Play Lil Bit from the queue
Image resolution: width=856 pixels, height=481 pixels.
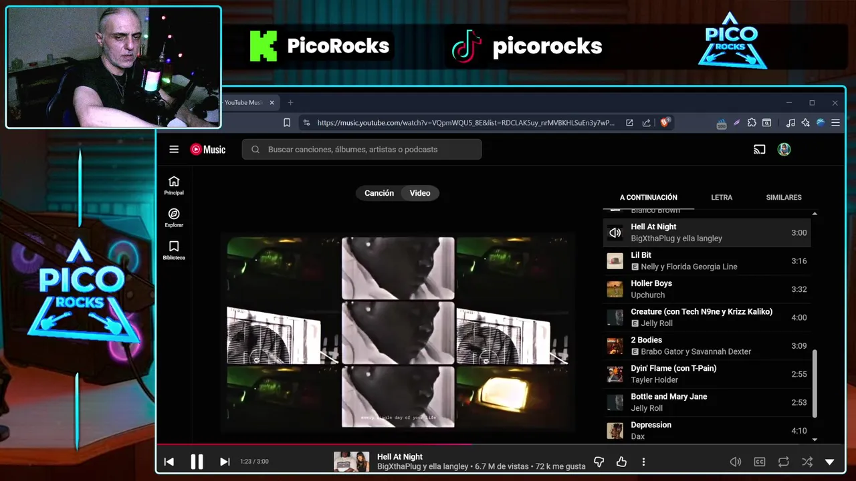708,261
